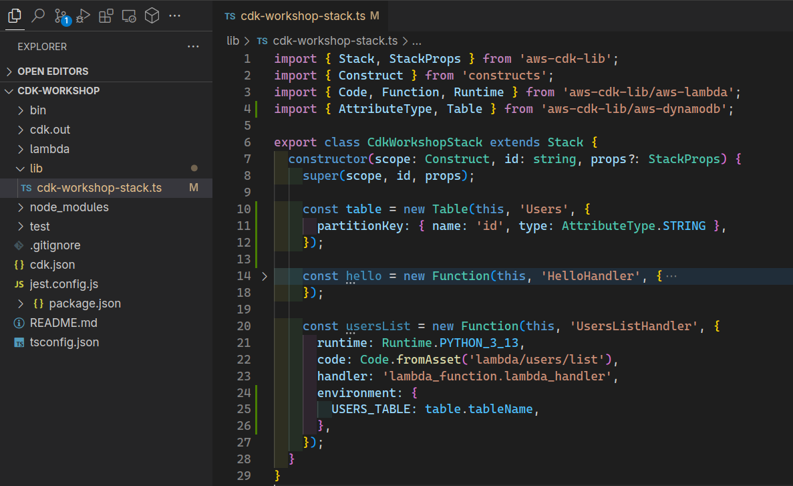Open the Extensions view icon
Screen dimensions: 793x486
(x=106, y=16)
